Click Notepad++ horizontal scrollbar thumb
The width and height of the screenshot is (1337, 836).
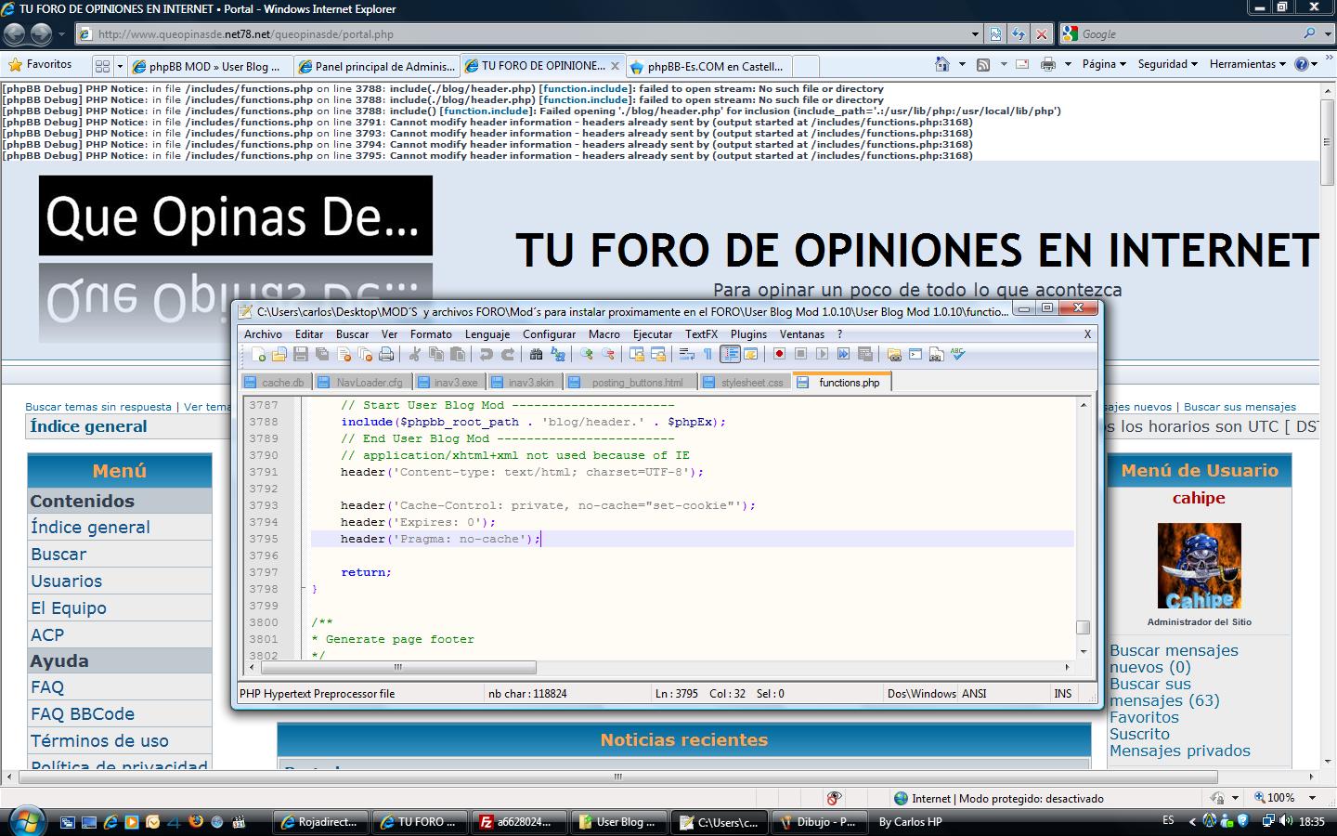point(397,667)
